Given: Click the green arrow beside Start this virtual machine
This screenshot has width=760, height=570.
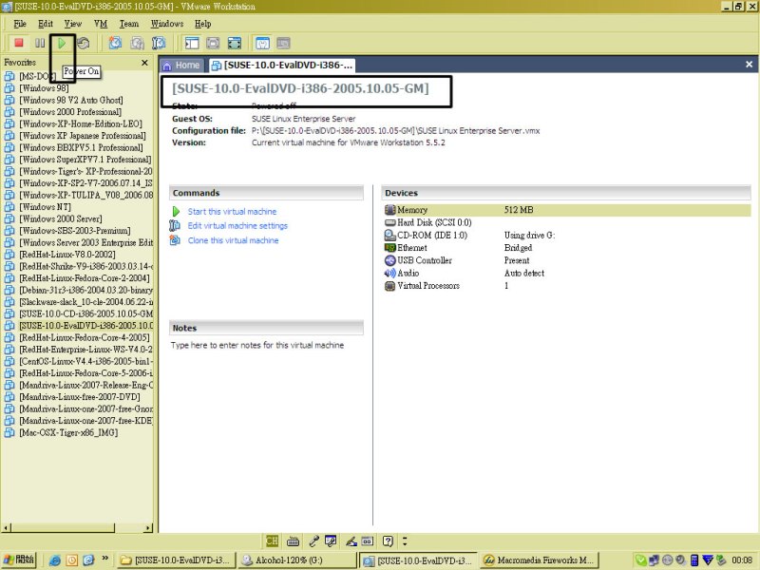Looking at the screenshot, I should (x=176, y=211).
